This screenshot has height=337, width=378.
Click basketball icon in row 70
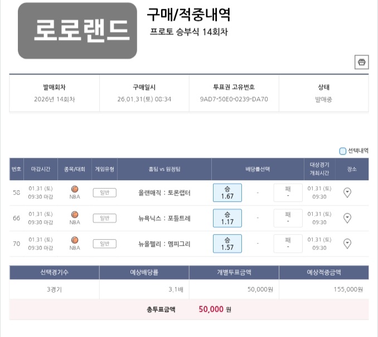(x=75, y=240)
